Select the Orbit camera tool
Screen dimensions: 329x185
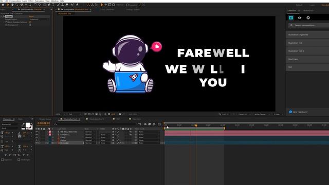pos(22,5)
